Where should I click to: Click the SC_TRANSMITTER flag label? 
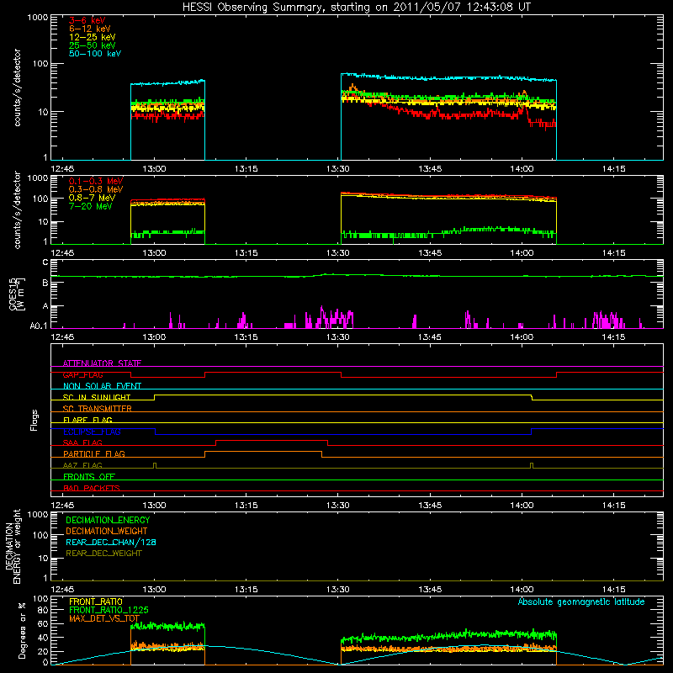[x=97, y=409]
